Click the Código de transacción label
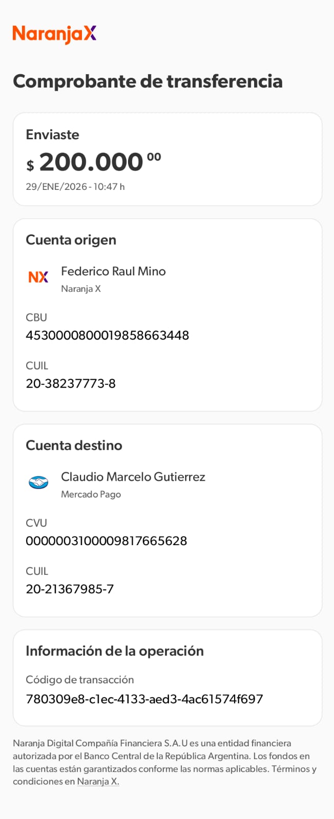Screen dimensions: 334x819 coord(79,679)
